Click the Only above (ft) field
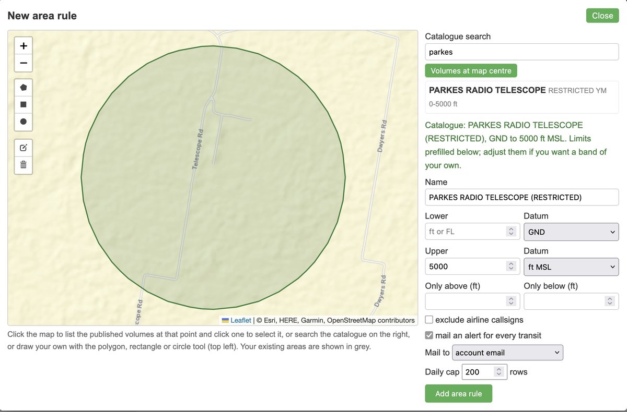 tap(472, 301)
